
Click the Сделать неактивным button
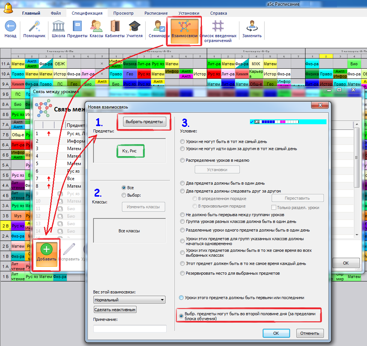tap(115, 310)
